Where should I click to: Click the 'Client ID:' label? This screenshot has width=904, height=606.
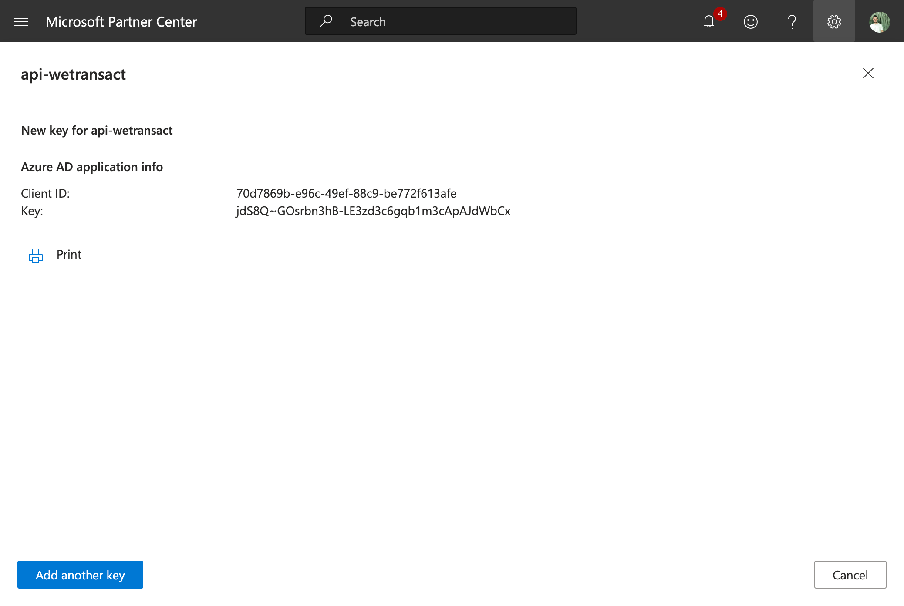coord(45,193)
